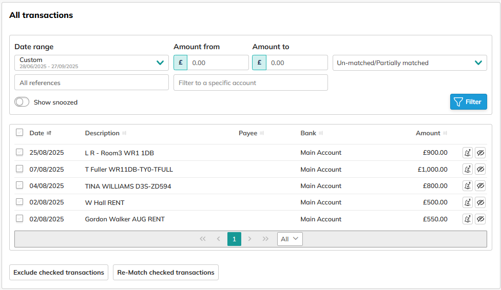Tick the checkbox for Gordon Walker row
The height and width of the screenshot is (290, 501).
pos(20,219)
